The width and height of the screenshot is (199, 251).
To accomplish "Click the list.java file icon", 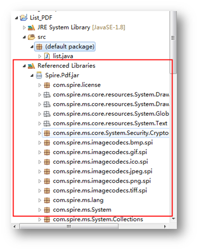I will (47, 56).
